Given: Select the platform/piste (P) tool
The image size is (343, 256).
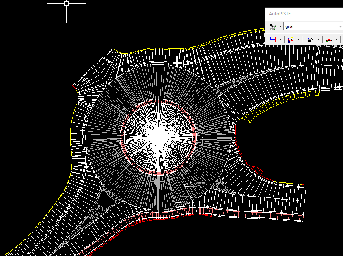Looking at the screenshot, I should click(328, 39).
